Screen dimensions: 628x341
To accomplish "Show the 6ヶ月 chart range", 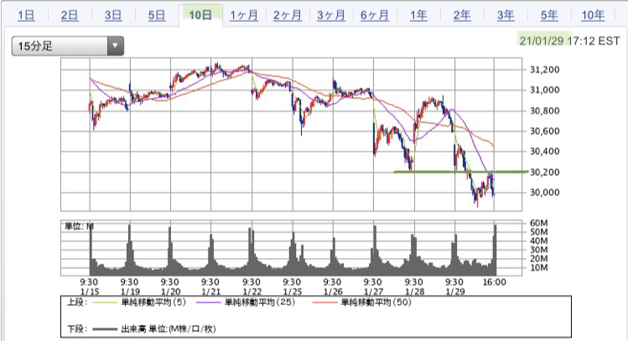I will click(375, 15).
